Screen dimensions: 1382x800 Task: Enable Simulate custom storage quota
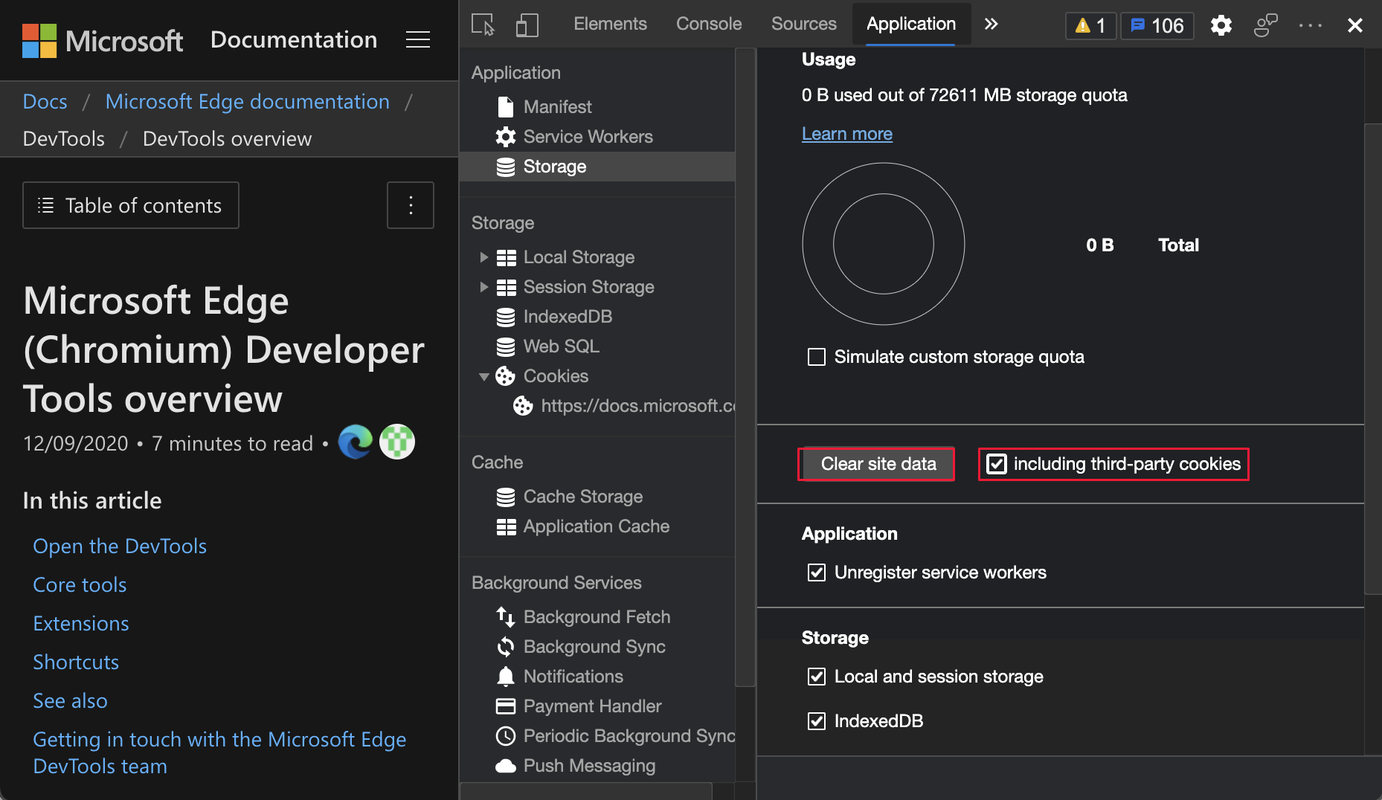[817, 357]
